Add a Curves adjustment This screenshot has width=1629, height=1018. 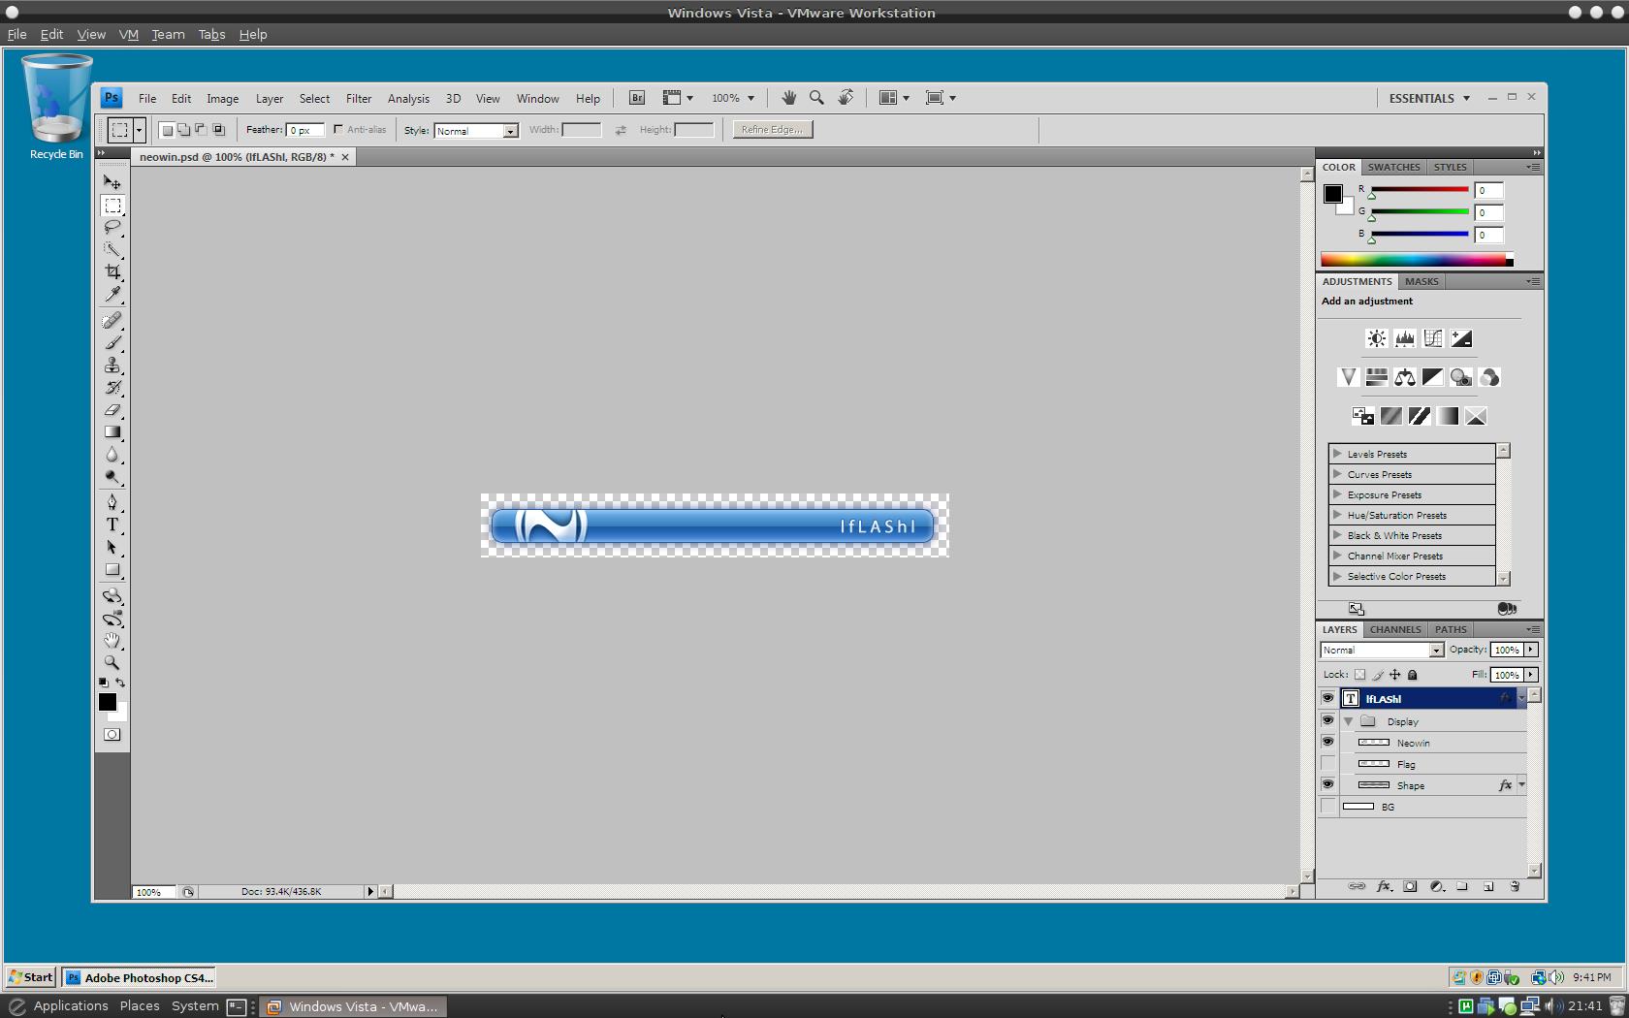point(1432,338)
